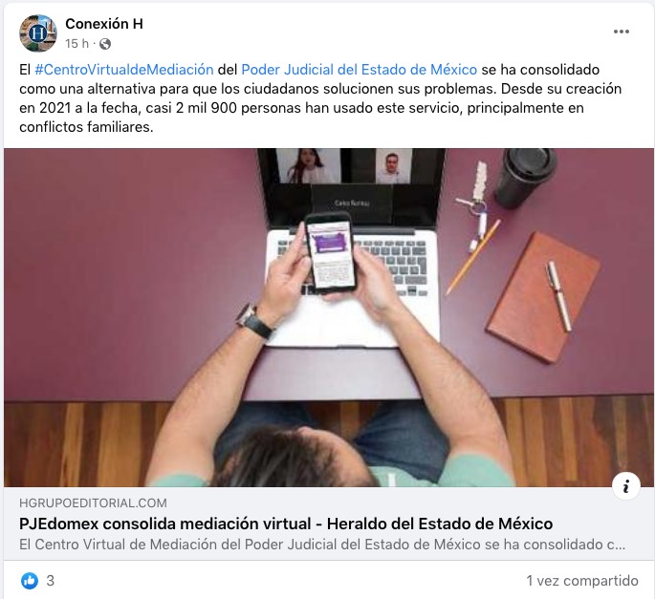Click the HGRUPOEDITORIAL.COM domain label

93,503
